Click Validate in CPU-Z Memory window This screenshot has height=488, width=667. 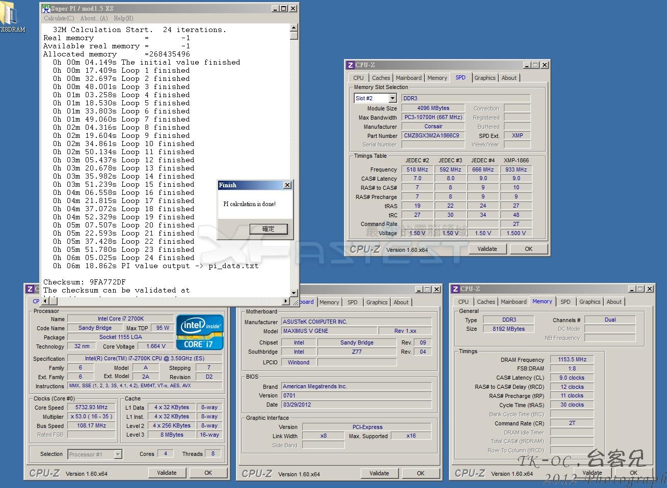click(x=592, y=473)
